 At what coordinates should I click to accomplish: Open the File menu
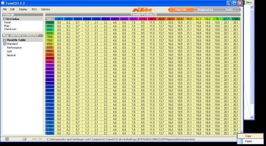pyautogui.click(x=5, y=9)
